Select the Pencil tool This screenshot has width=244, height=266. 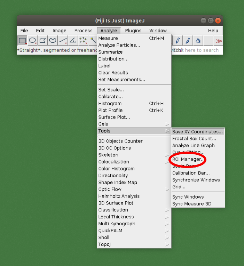click(x=178, y=41)
